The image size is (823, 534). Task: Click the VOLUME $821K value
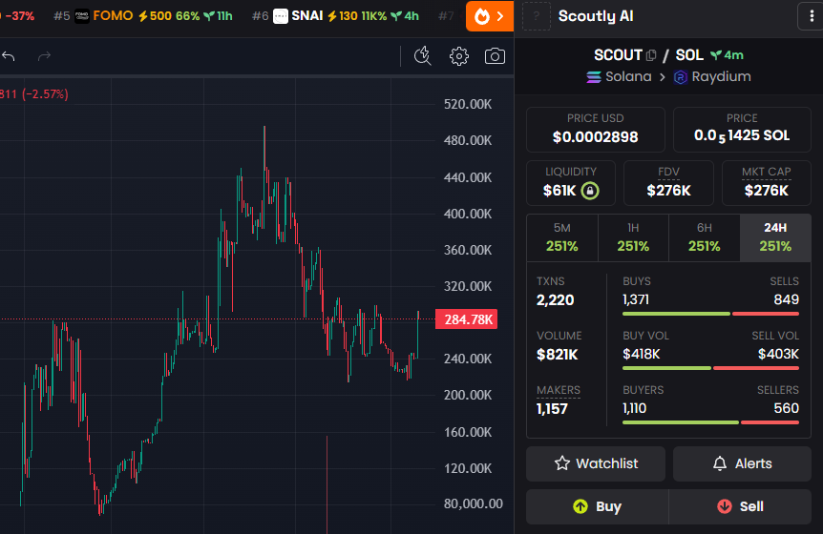[x=558, y=355]
